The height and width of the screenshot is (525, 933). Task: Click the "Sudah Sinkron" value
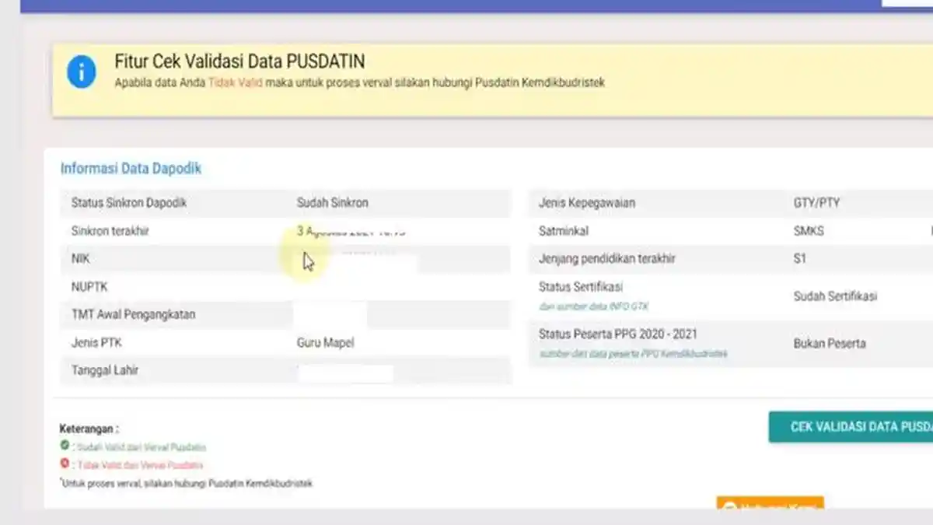pyautogui.click(x=333, y=203)
